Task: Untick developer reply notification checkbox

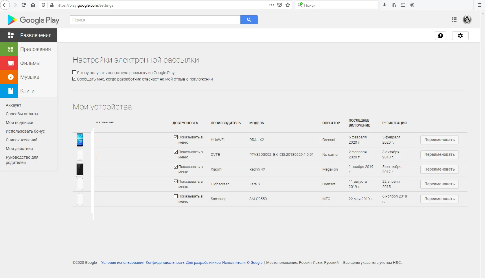Action: pyautogui.click(x=74, y=79)
